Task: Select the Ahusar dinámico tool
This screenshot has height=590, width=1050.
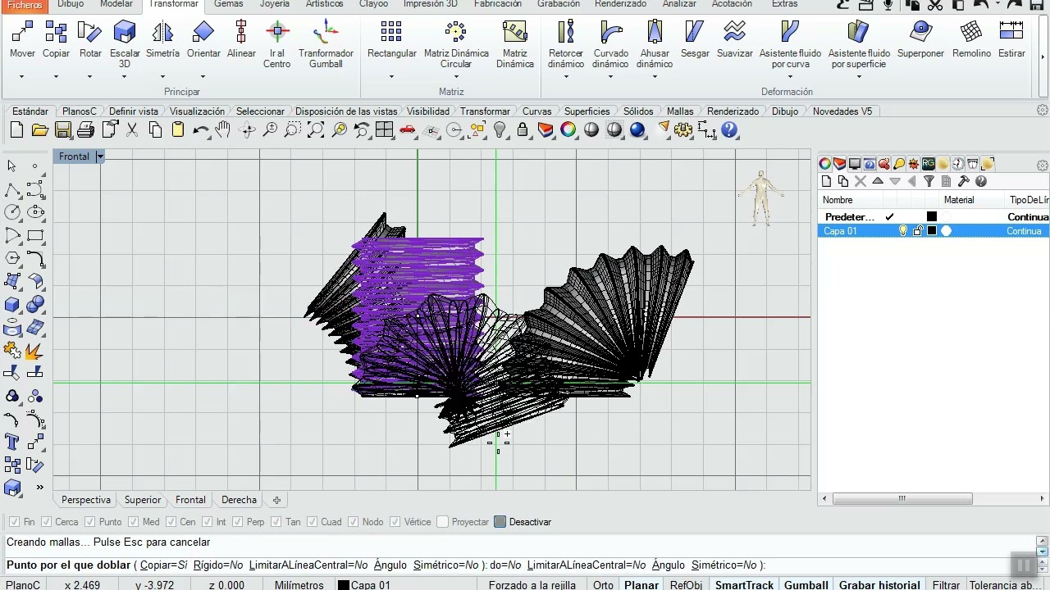Action: [655, 43]
